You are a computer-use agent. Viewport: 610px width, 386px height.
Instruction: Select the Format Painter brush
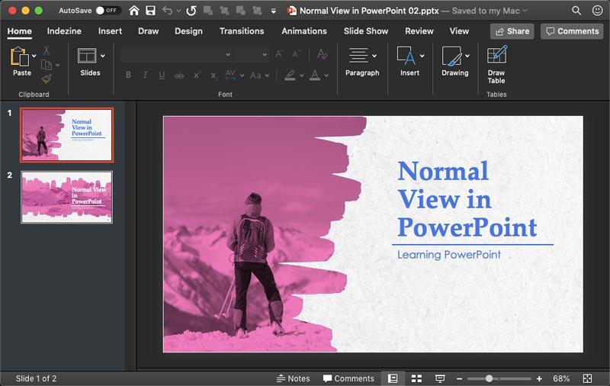pyautogui.click(x=47, y=79)
